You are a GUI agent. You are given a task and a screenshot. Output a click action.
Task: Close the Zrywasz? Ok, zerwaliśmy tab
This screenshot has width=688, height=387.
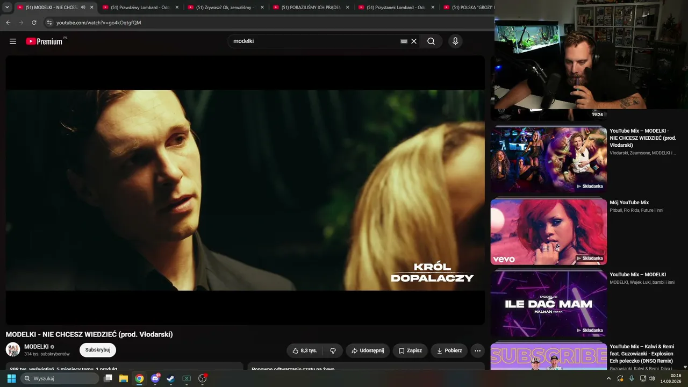pyautogui.click(x=262, y=8)
